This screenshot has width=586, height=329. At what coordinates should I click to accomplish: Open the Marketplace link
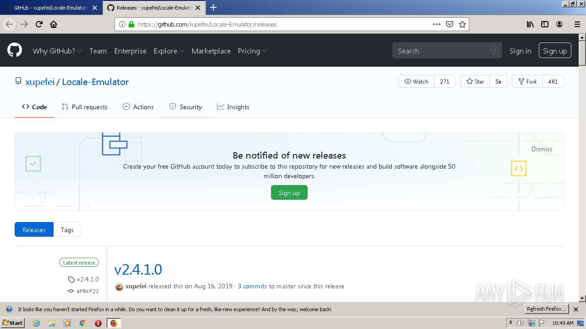point(211,51)
